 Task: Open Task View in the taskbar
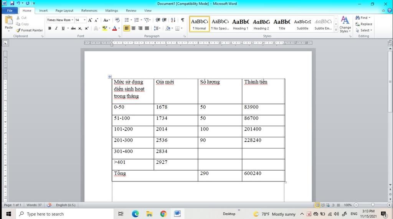pos(121,214)
